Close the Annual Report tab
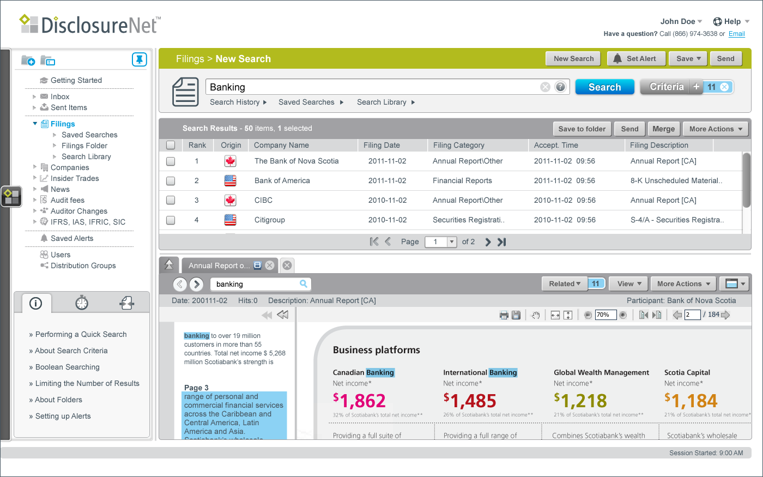763x477 pixels. click(x=270, y=265)
